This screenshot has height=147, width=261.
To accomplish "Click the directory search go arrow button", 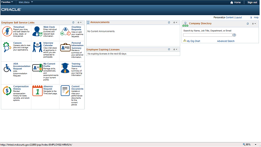I will click(x=234, y=35).
